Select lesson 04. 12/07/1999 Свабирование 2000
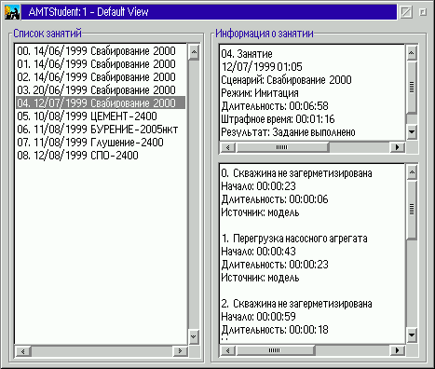Screen dimensions: 435x369 pos(101,102)
